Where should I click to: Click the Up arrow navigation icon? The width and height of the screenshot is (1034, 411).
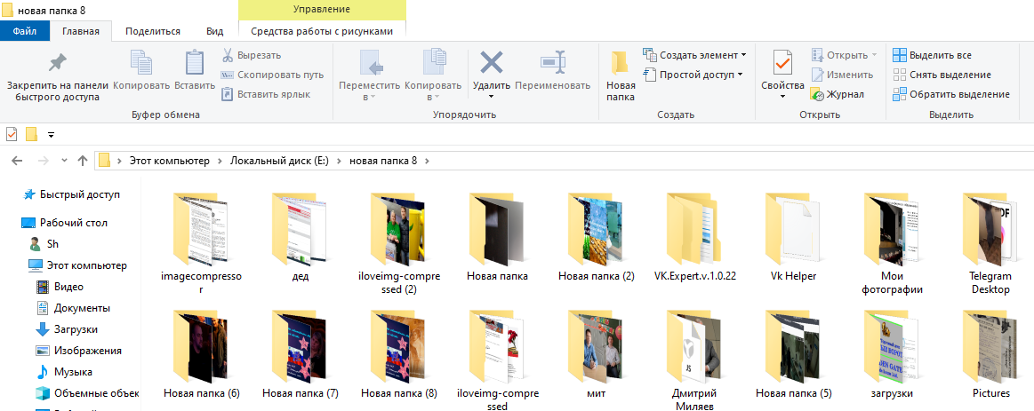(x=83, y=161)
